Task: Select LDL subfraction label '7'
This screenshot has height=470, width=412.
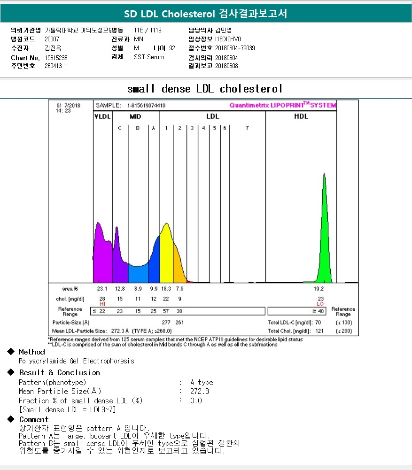Action: [247, 128]
